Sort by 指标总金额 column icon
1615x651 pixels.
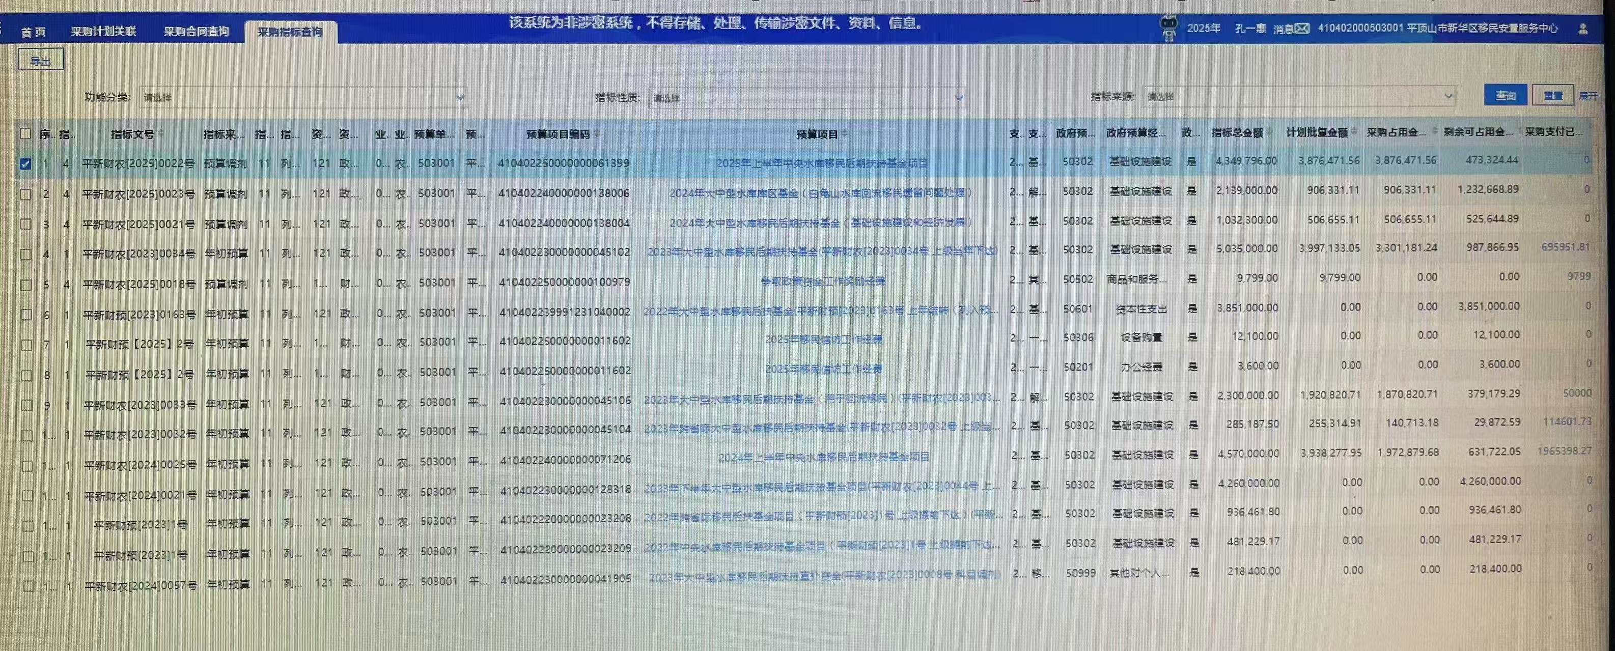[x=1270, y=132]
